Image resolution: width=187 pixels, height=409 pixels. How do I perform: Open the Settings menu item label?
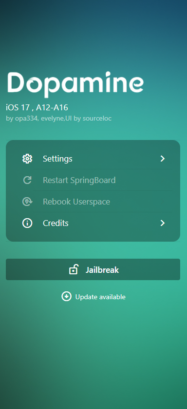[x=57, y=159]
